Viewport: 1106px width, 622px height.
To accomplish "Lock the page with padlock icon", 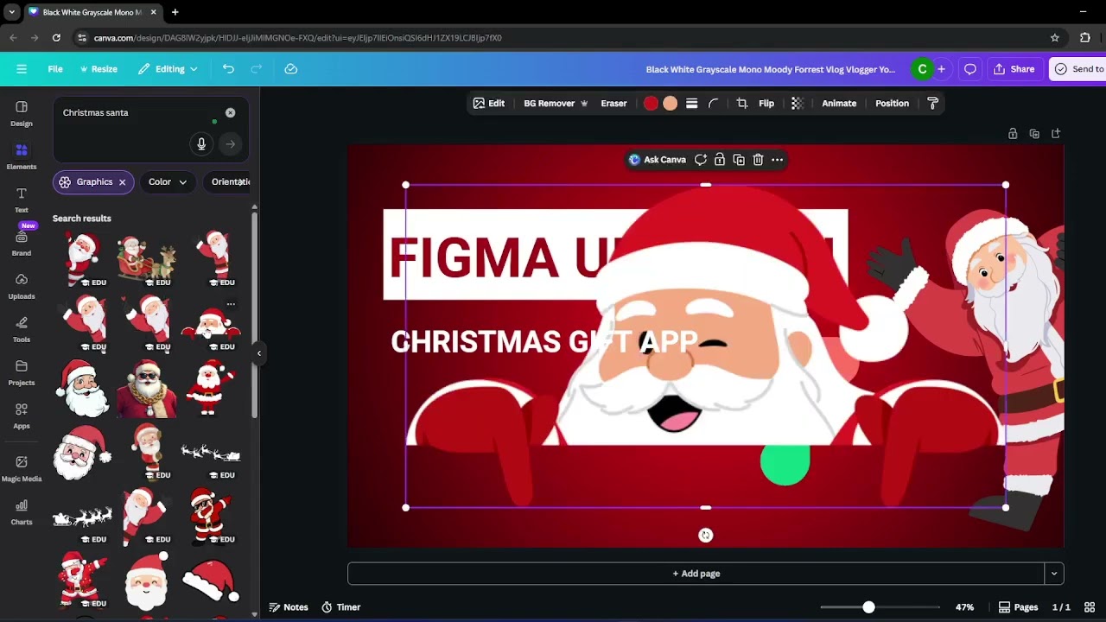I will click(x=1013, y=134).
